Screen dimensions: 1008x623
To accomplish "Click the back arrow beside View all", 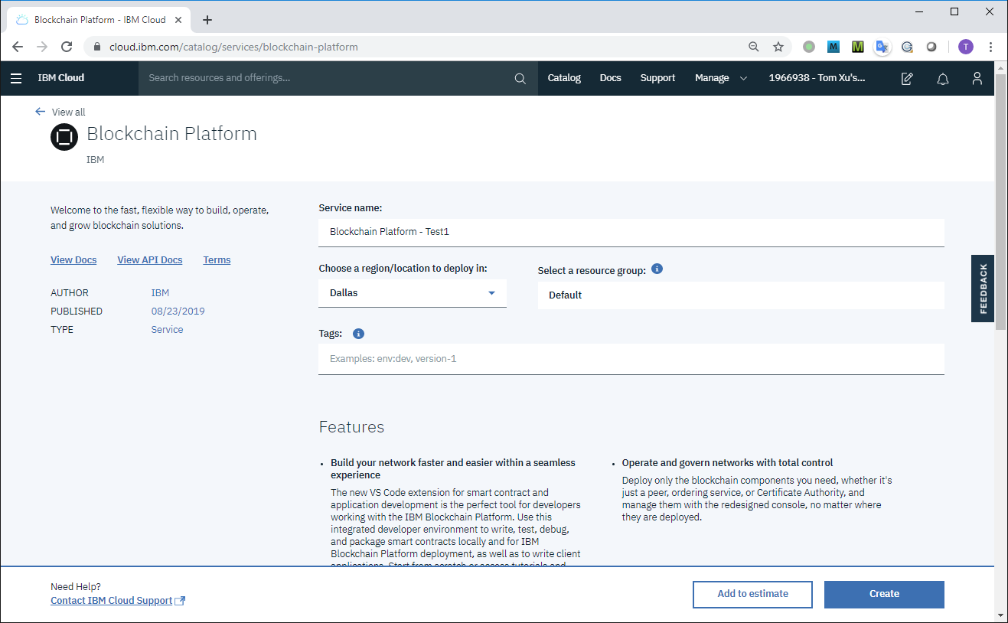I will tap(41, 112).
